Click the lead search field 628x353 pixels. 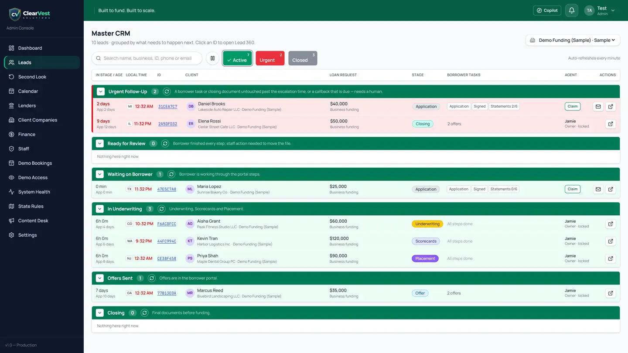(x=147, y=58)
